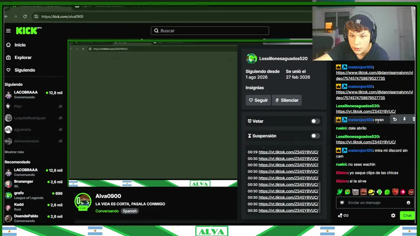Click LACOBRAAA's avatar under Siguiendo
Viewport: 420px width, 236px height.
pos(9,95)
